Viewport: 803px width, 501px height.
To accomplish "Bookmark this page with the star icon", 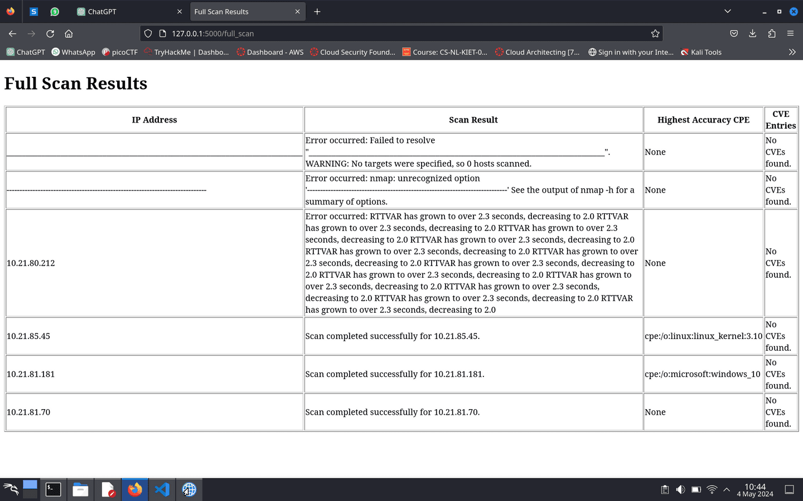I will coord(655,33).
